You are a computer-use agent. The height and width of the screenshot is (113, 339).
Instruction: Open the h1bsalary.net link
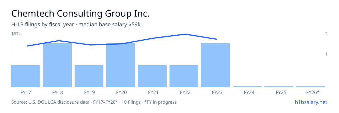(311, 102)
